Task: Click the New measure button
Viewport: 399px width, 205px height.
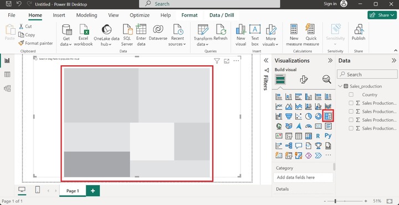Action: coord(294,35)
